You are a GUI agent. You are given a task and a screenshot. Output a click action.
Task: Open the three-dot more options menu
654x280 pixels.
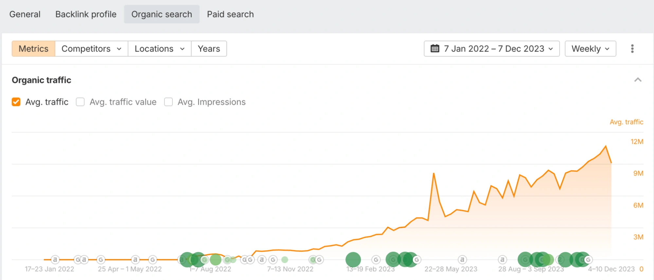632,49
